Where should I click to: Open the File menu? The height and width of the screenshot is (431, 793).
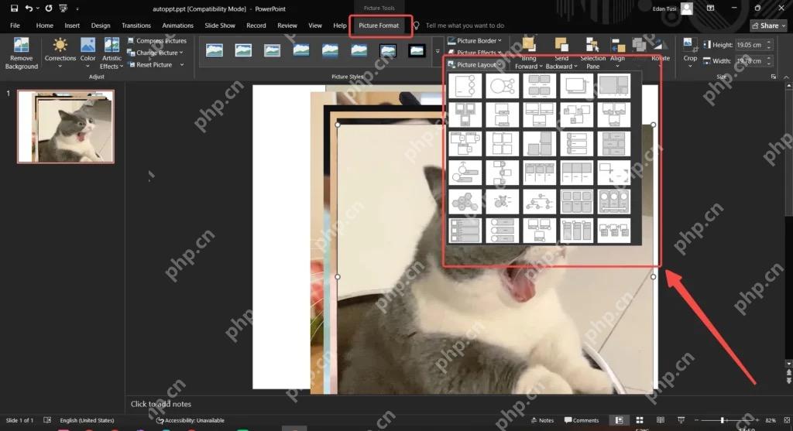15,26
